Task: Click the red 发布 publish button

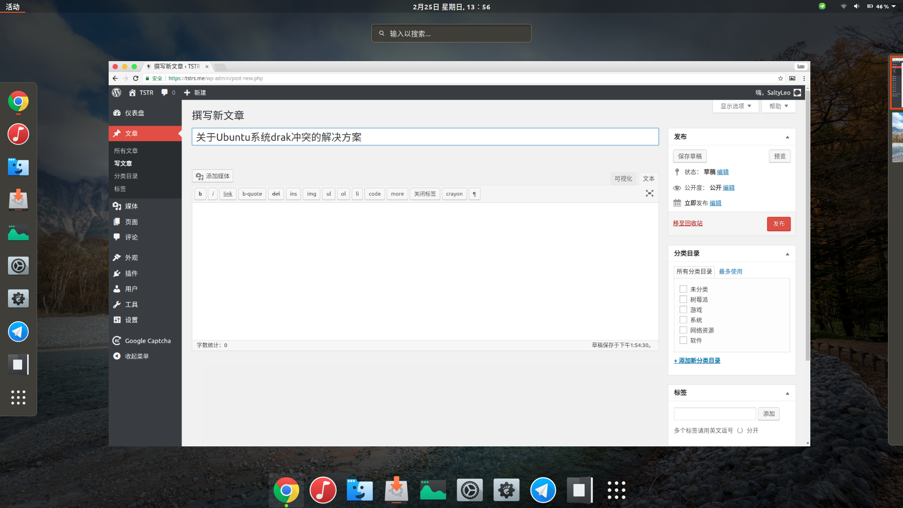Action: tap(778, 224)
